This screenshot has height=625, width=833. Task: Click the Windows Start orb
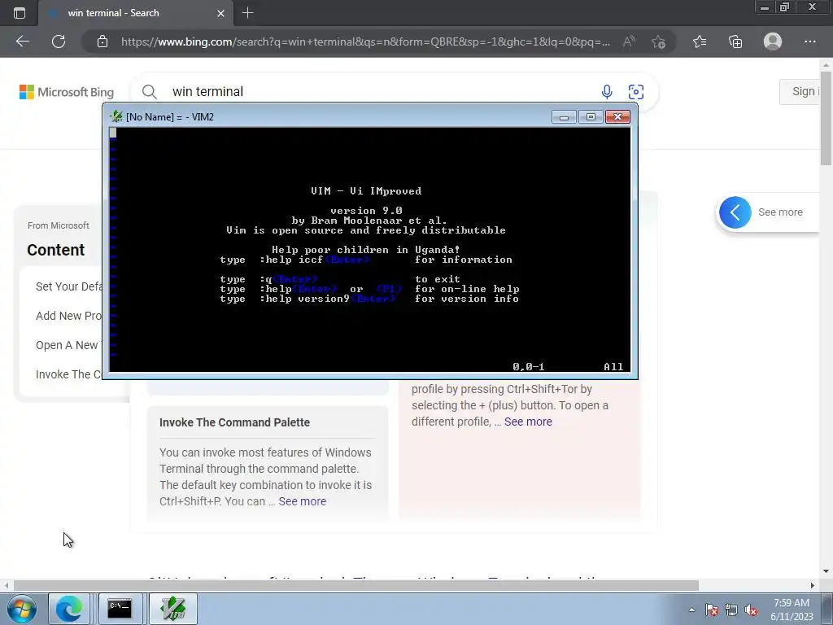[x=21, y=609]
